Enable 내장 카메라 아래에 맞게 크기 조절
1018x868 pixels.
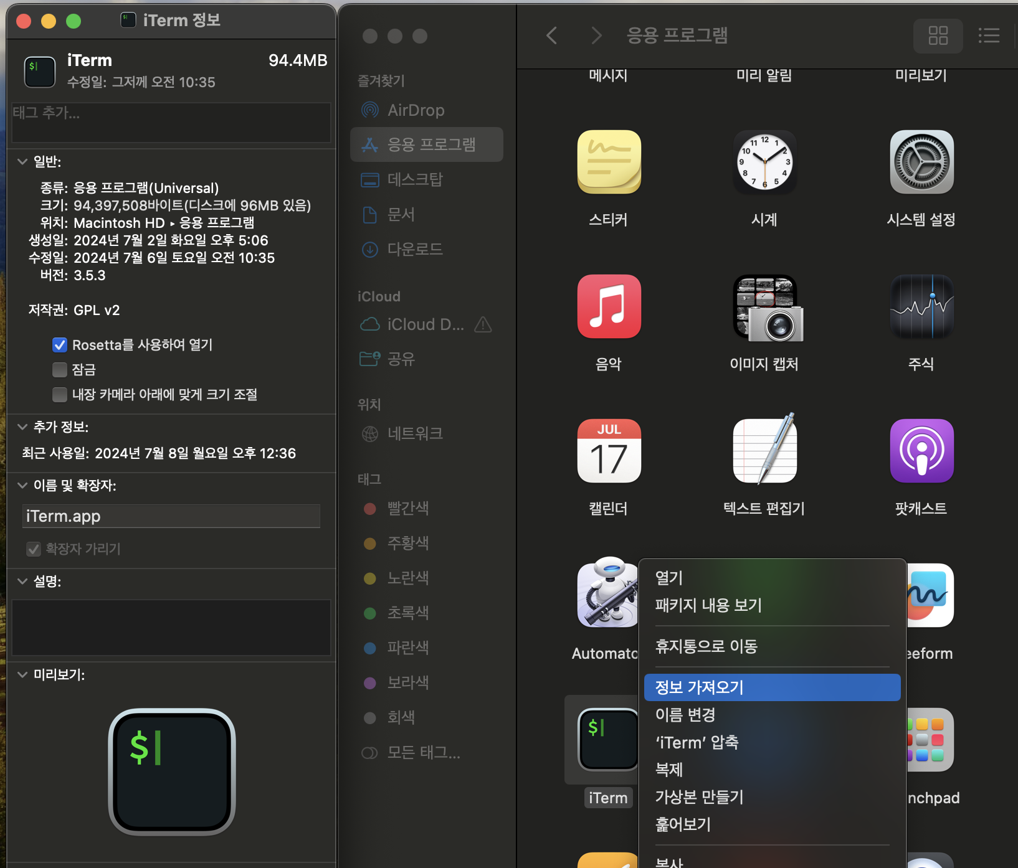pyautogui.click(x=60, y=395)
